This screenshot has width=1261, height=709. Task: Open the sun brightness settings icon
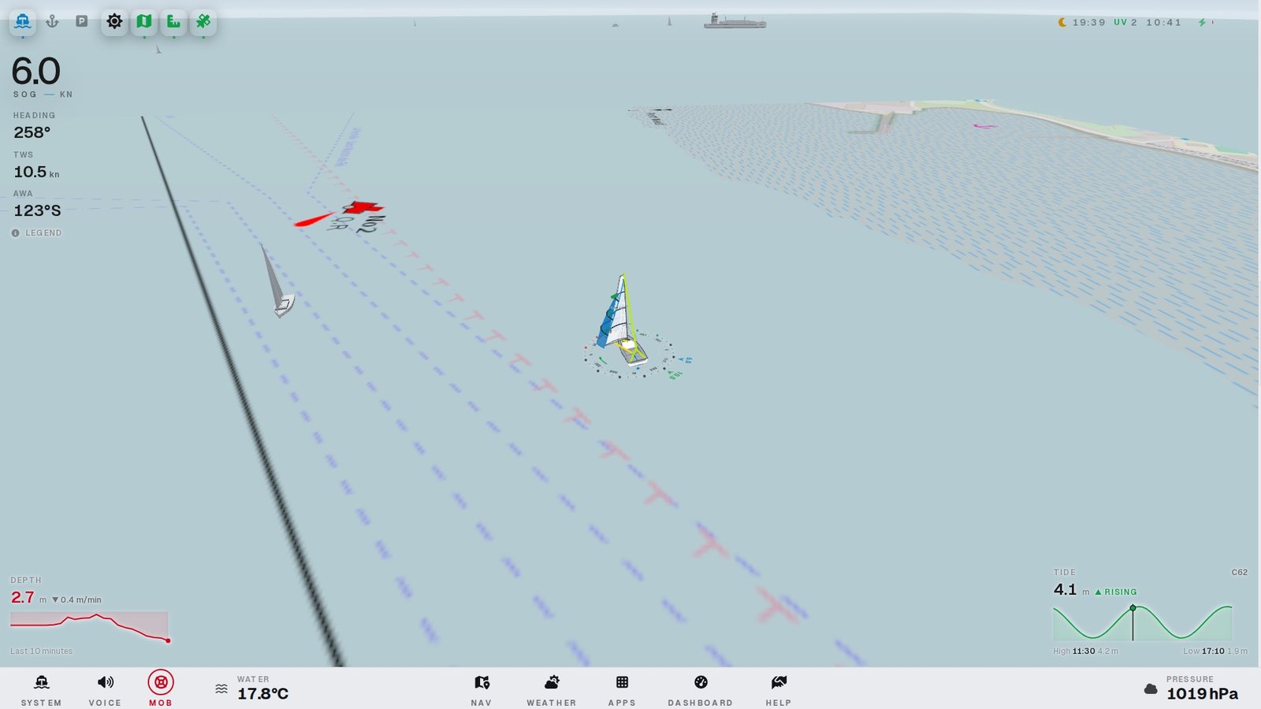coord(114,21)
